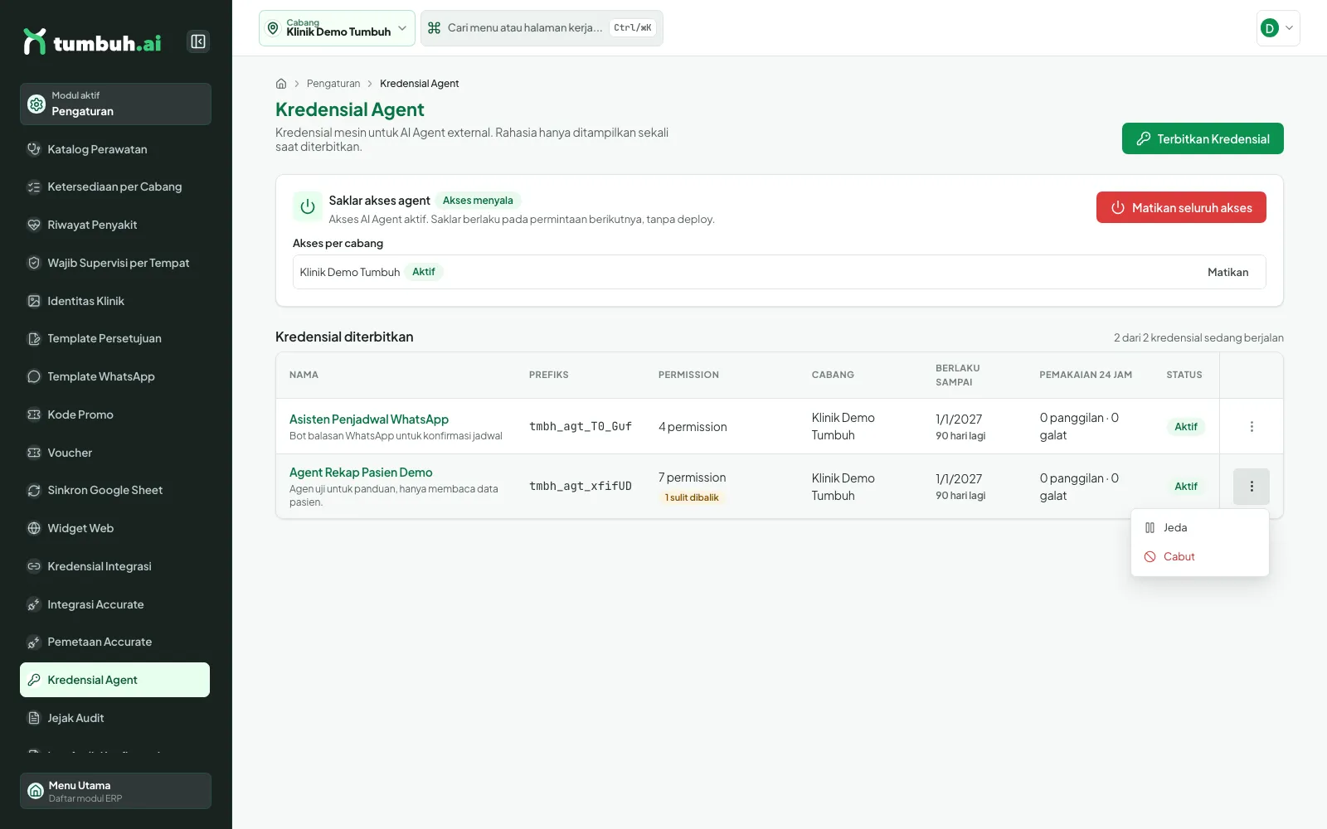Open Kredensial Agent in the sidebar
The image size is (1327, 829).
point(114,680)
